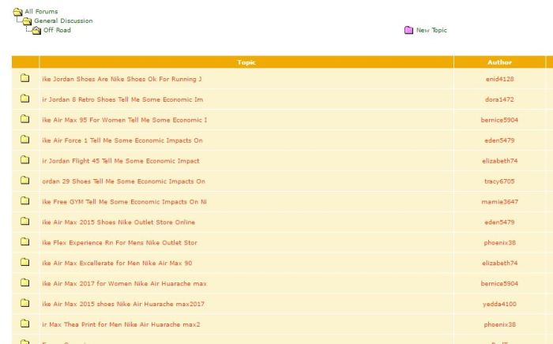Click the General Discussion folder icon
Screen dimensions: 553x344
coord(27,21)
